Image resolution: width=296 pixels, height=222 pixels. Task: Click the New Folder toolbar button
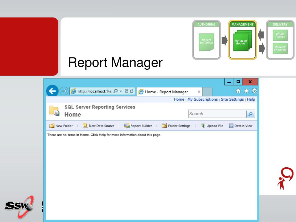pos(61,126)
